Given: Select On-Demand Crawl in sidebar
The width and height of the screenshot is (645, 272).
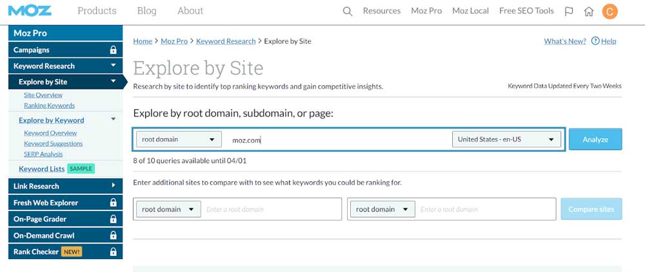Looking at the screenshot, I should point(65,235).
